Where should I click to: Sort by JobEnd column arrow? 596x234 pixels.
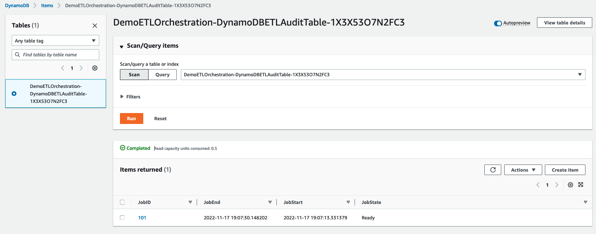pos(270,202)
